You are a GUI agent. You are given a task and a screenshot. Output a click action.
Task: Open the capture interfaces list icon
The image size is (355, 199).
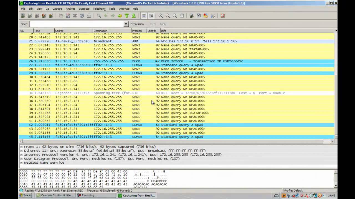pos(23,16)
